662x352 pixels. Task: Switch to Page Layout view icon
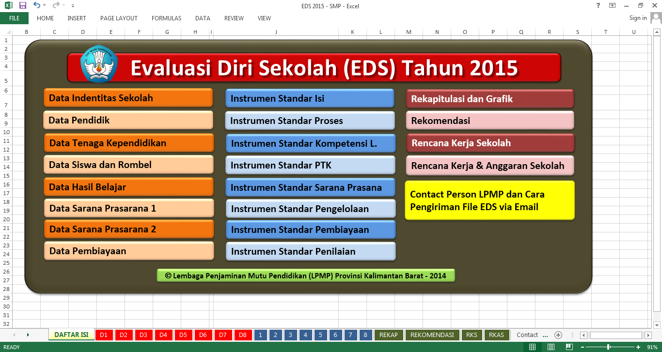551,347
